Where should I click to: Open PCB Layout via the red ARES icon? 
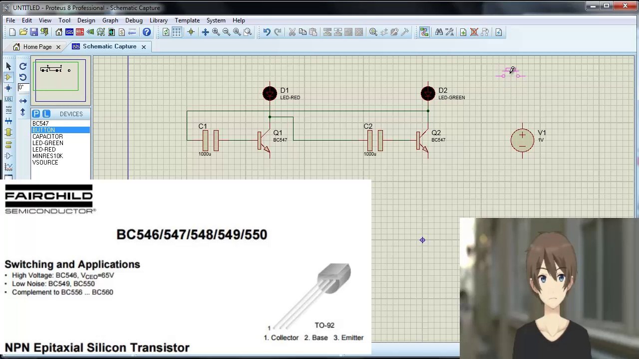80,32
